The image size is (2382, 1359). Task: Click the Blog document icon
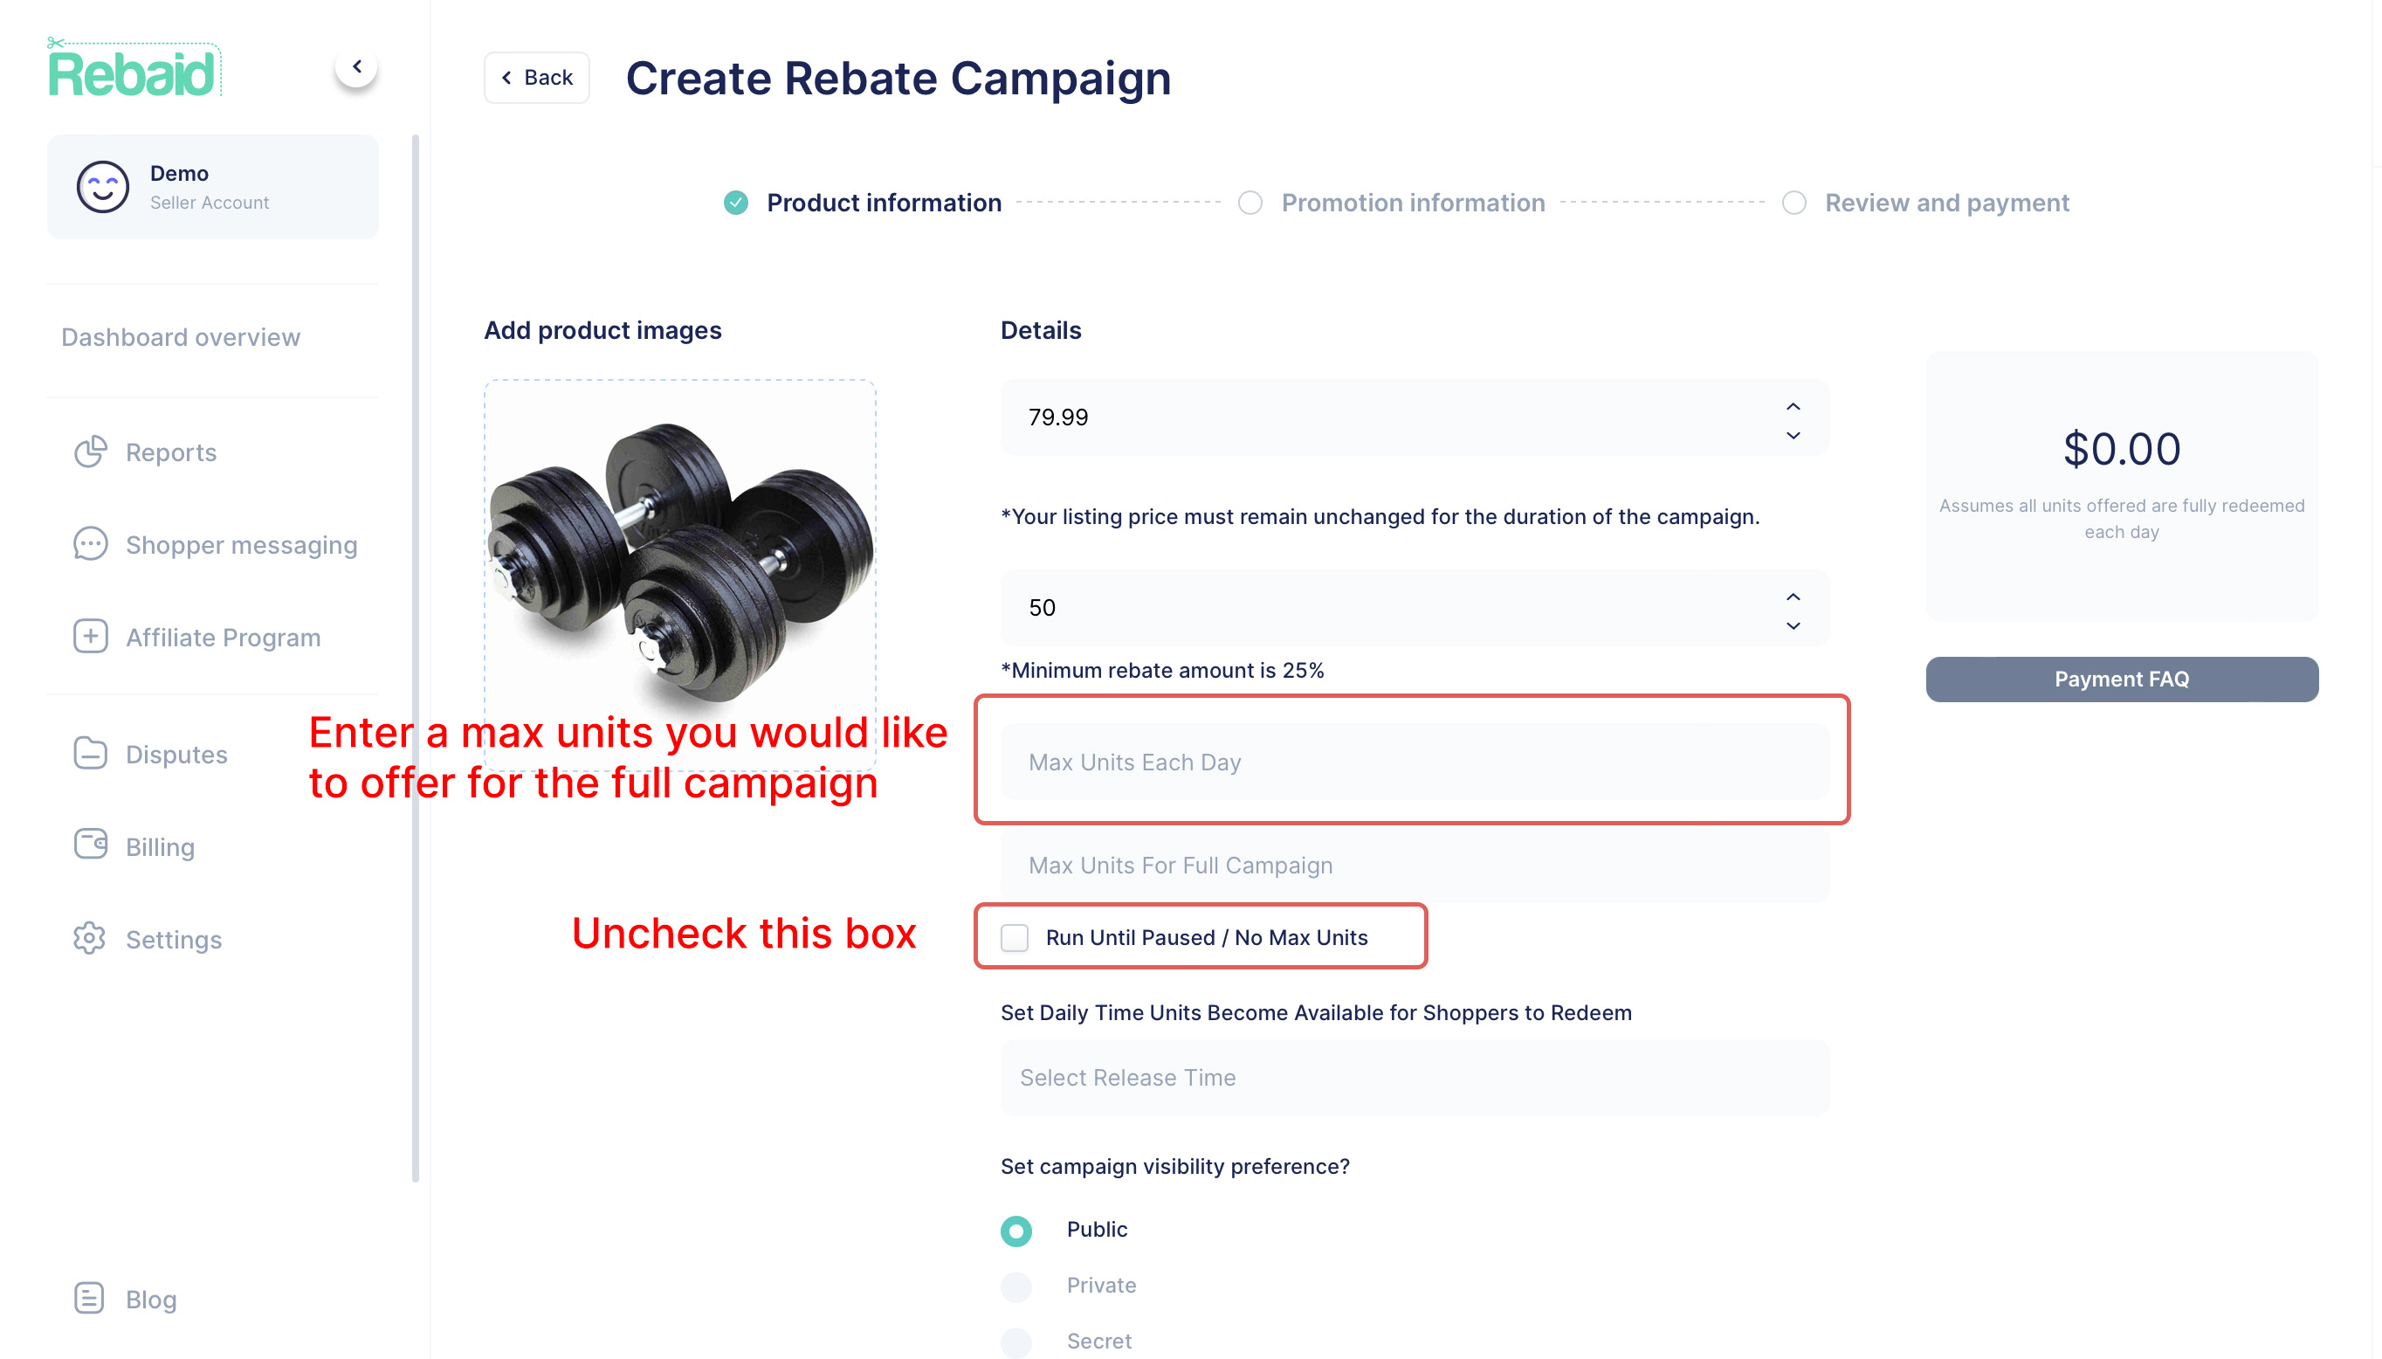pos(90,1299)
